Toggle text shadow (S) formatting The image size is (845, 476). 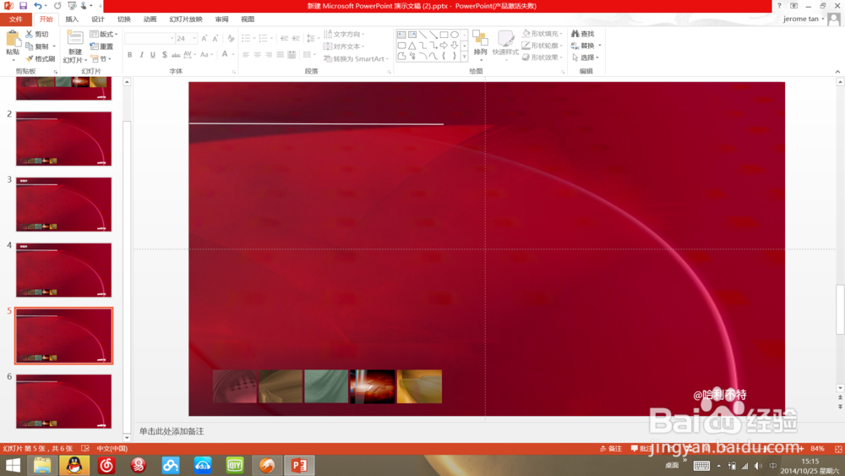(165, 54)
